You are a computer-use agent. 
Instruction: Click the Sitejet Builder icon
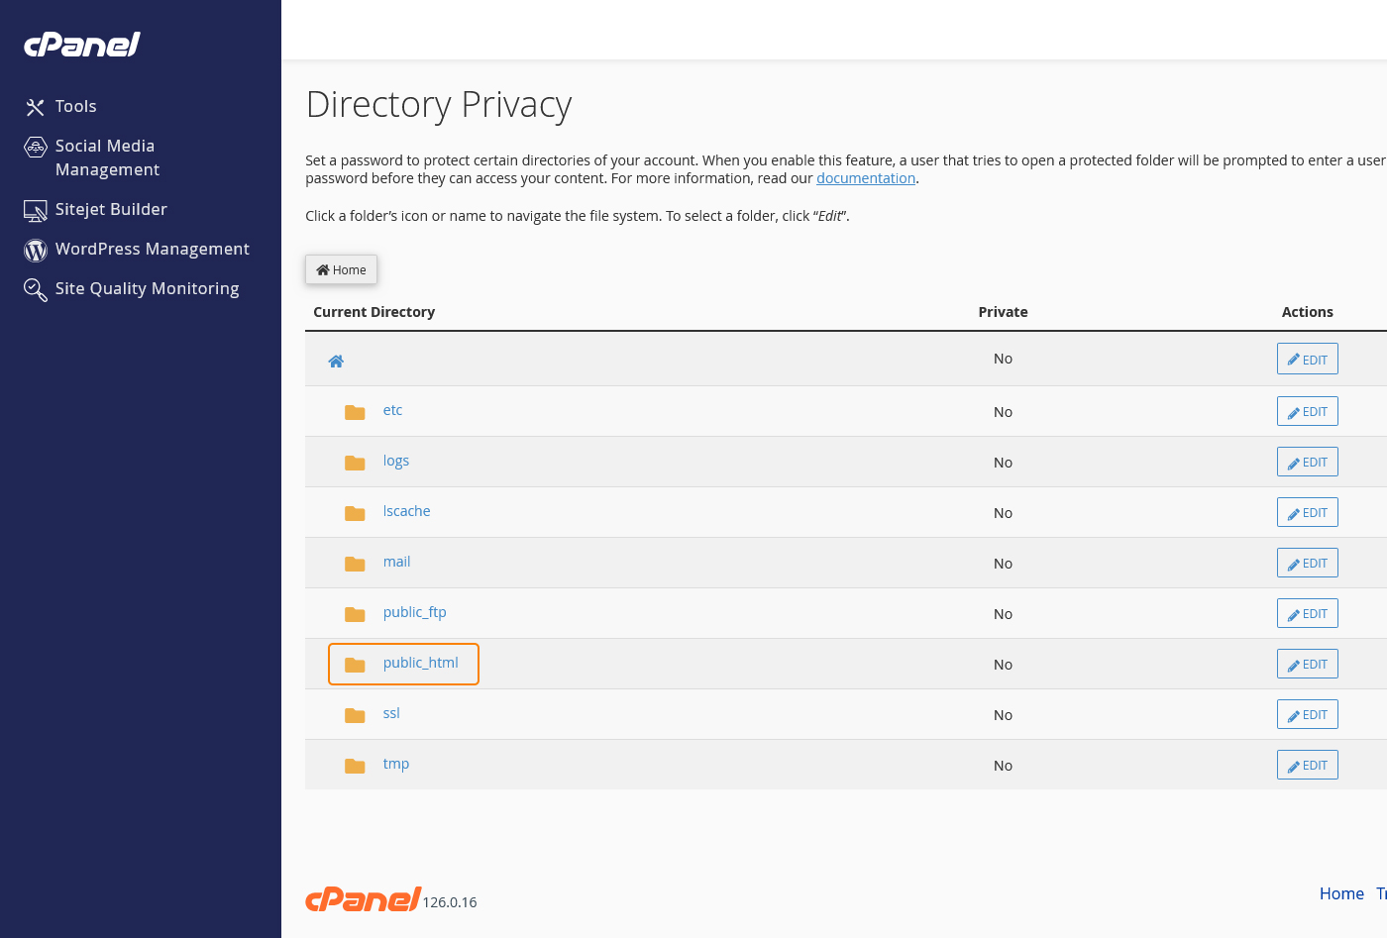click(35, 210)
